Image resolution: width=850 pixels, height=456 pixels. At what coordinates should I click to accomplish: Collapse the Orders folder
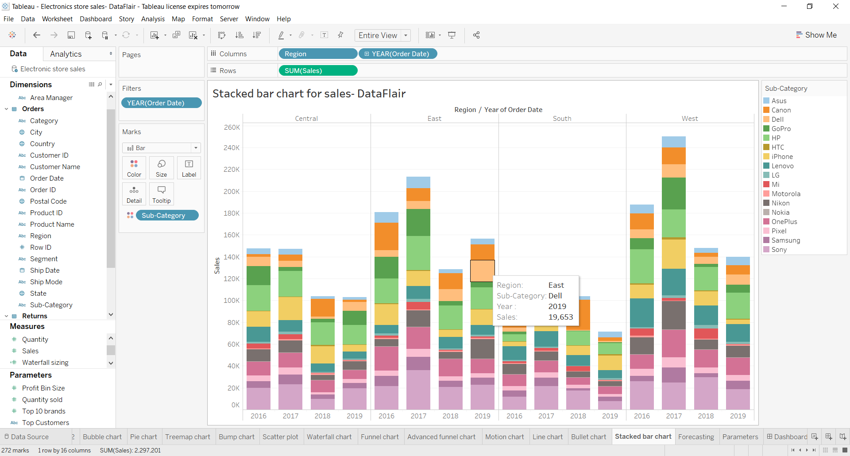pos(7,109)
